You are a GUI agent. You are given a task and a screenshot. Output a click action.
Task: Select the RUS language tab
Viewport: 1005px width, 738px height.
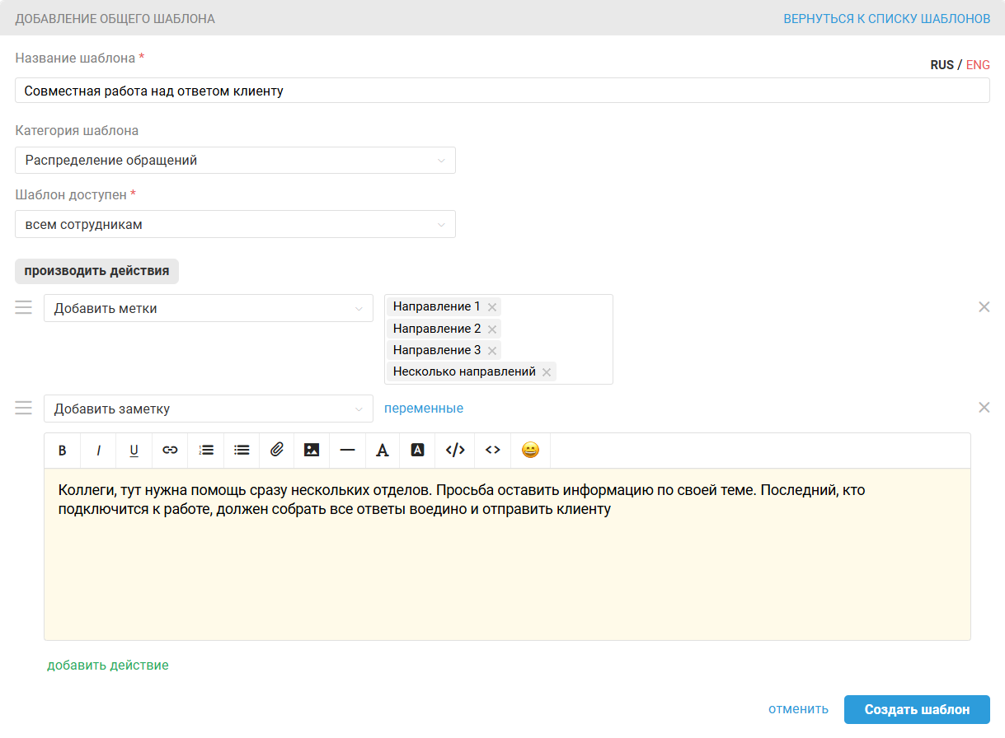[942, 65]
